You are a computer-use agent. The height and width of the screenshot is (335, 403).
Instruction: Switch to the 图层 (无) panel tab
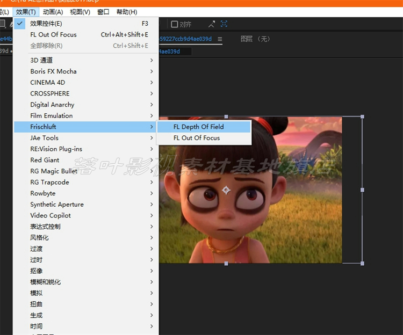coord(255,39)
